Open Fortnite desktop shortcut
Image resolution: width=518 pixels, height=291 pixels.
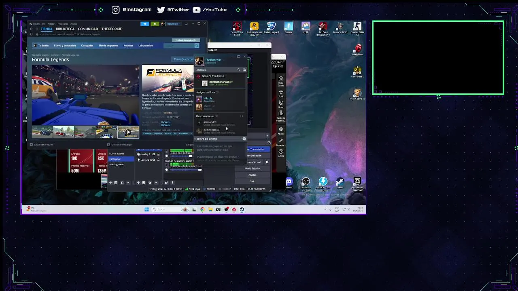click(289, 28)
